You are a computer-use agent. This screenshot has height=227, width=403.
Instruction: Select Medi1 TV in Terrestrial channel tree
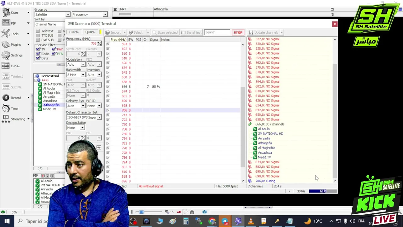(49, 109)
